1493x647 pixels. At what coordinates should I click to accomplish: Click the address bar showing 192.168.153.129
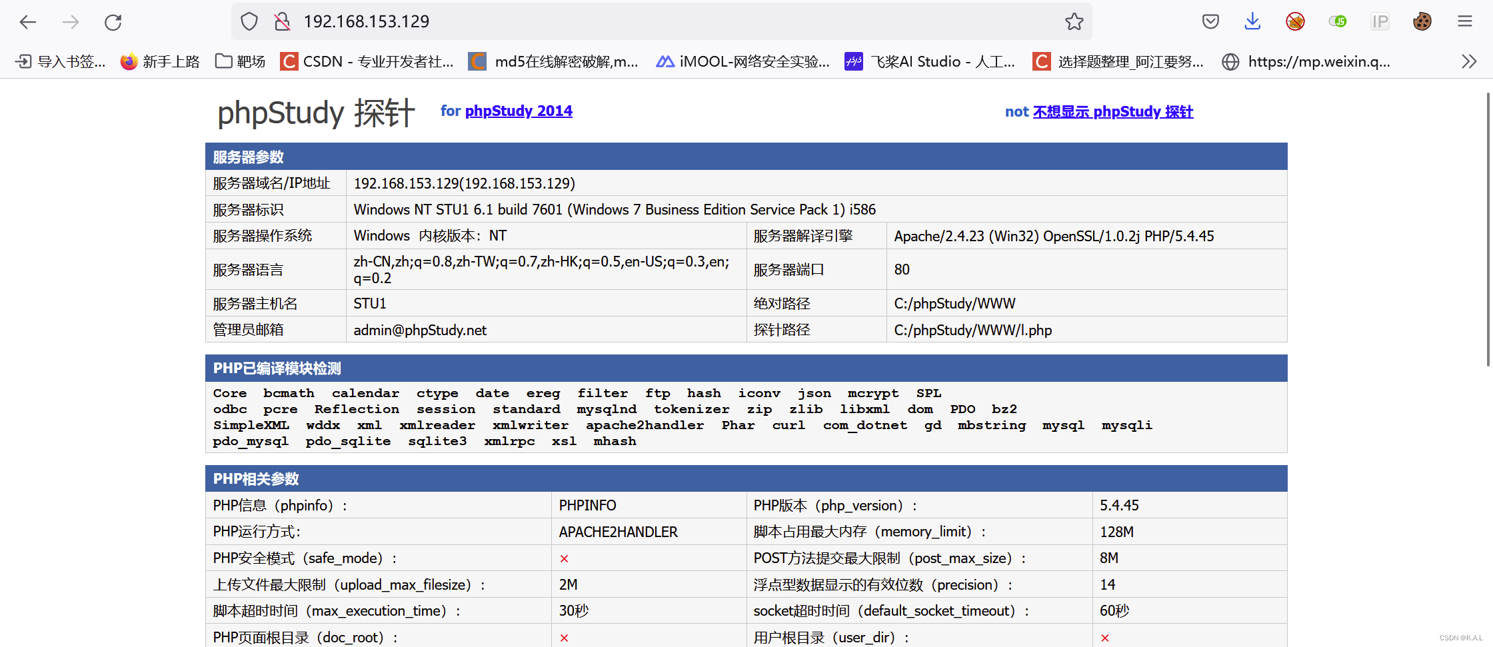click(x=366, y=21)
